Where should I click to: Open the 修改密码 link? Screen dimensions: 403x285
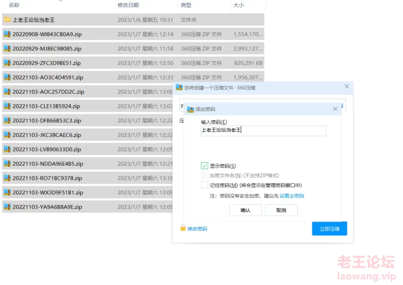pyautogui.click(x=197, y=229)
